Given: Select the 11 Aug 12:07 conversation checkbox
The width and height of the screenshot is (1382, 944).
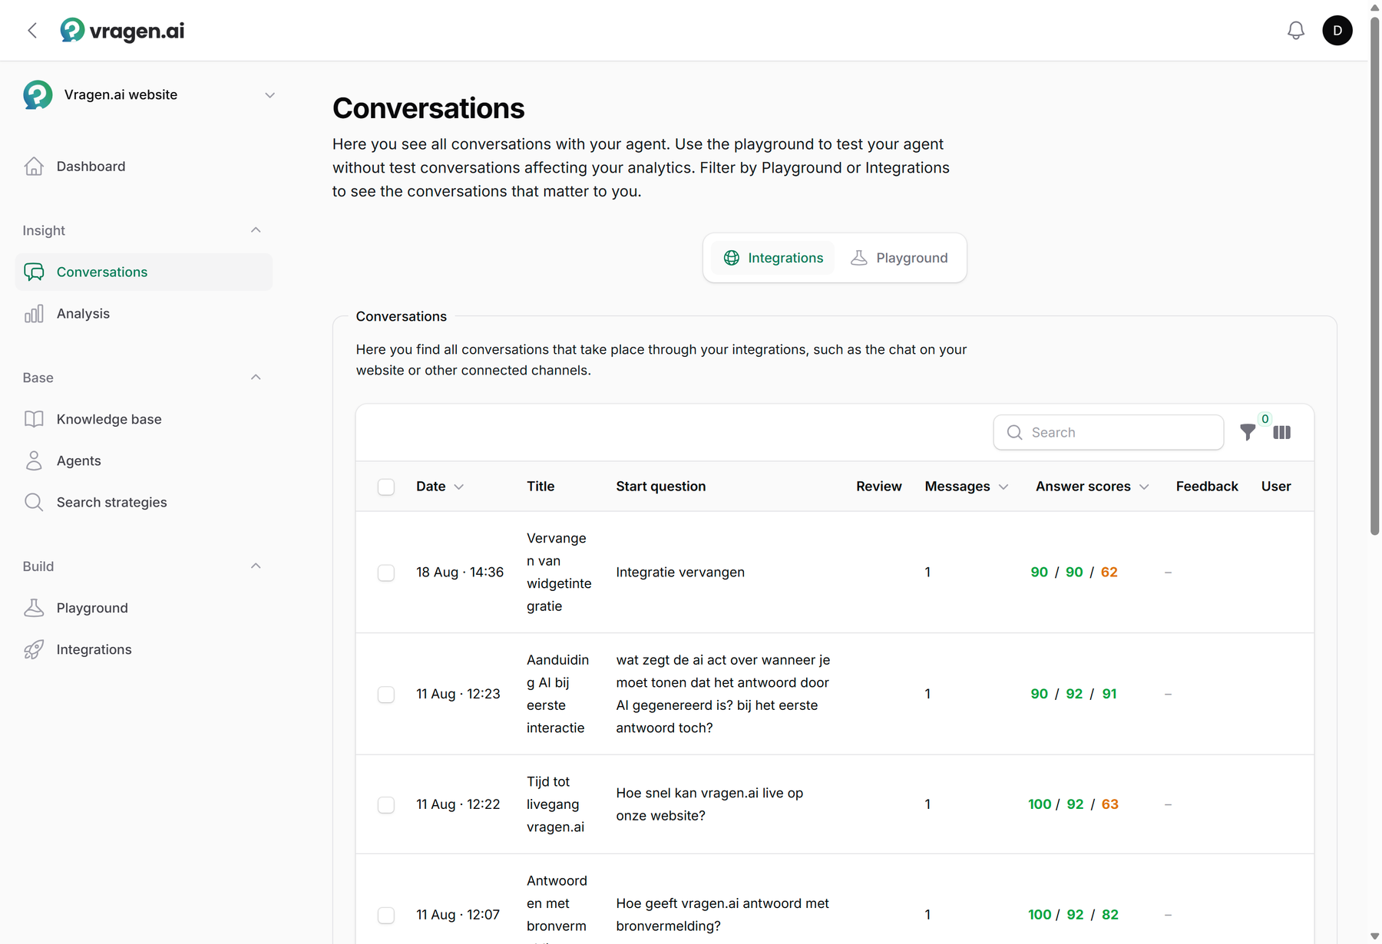Looking at the screenshot, I should (386, 916).
